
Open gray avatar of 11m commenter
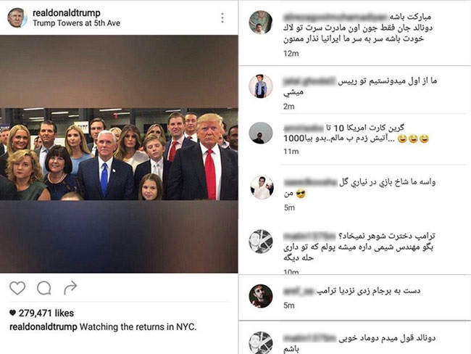pos(261,133)
